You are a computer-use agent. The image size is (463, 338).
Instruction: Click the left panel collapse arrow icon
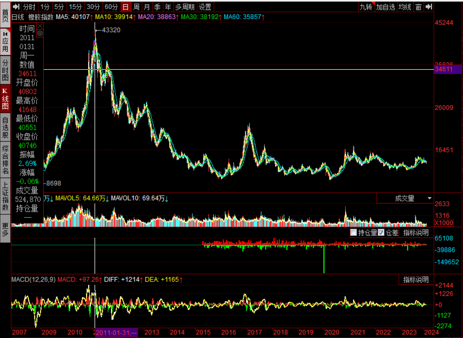(16, 7)
